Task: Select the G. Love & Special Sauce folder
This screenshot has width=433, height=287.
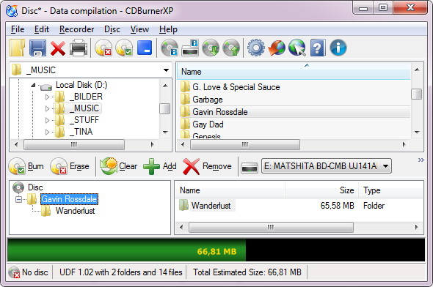Action: coord(294,87)
